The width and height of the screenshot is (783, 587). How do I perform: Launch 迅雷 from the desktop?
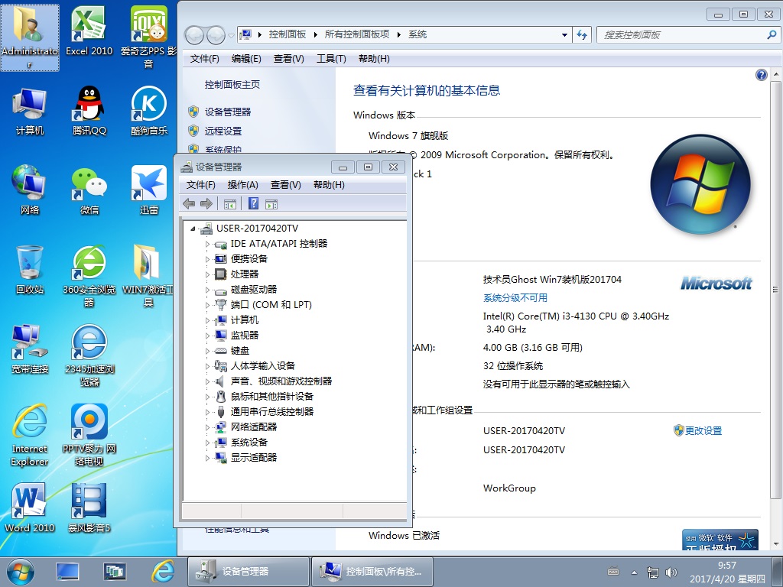tap(149, 190)
